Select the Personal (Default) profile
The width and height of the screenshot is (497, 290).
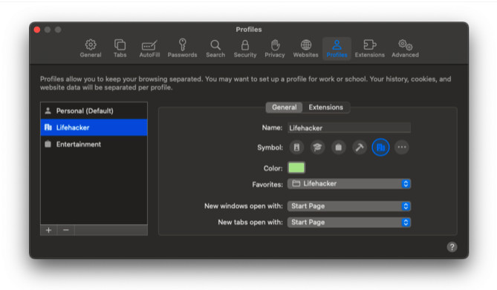[94, 111]
